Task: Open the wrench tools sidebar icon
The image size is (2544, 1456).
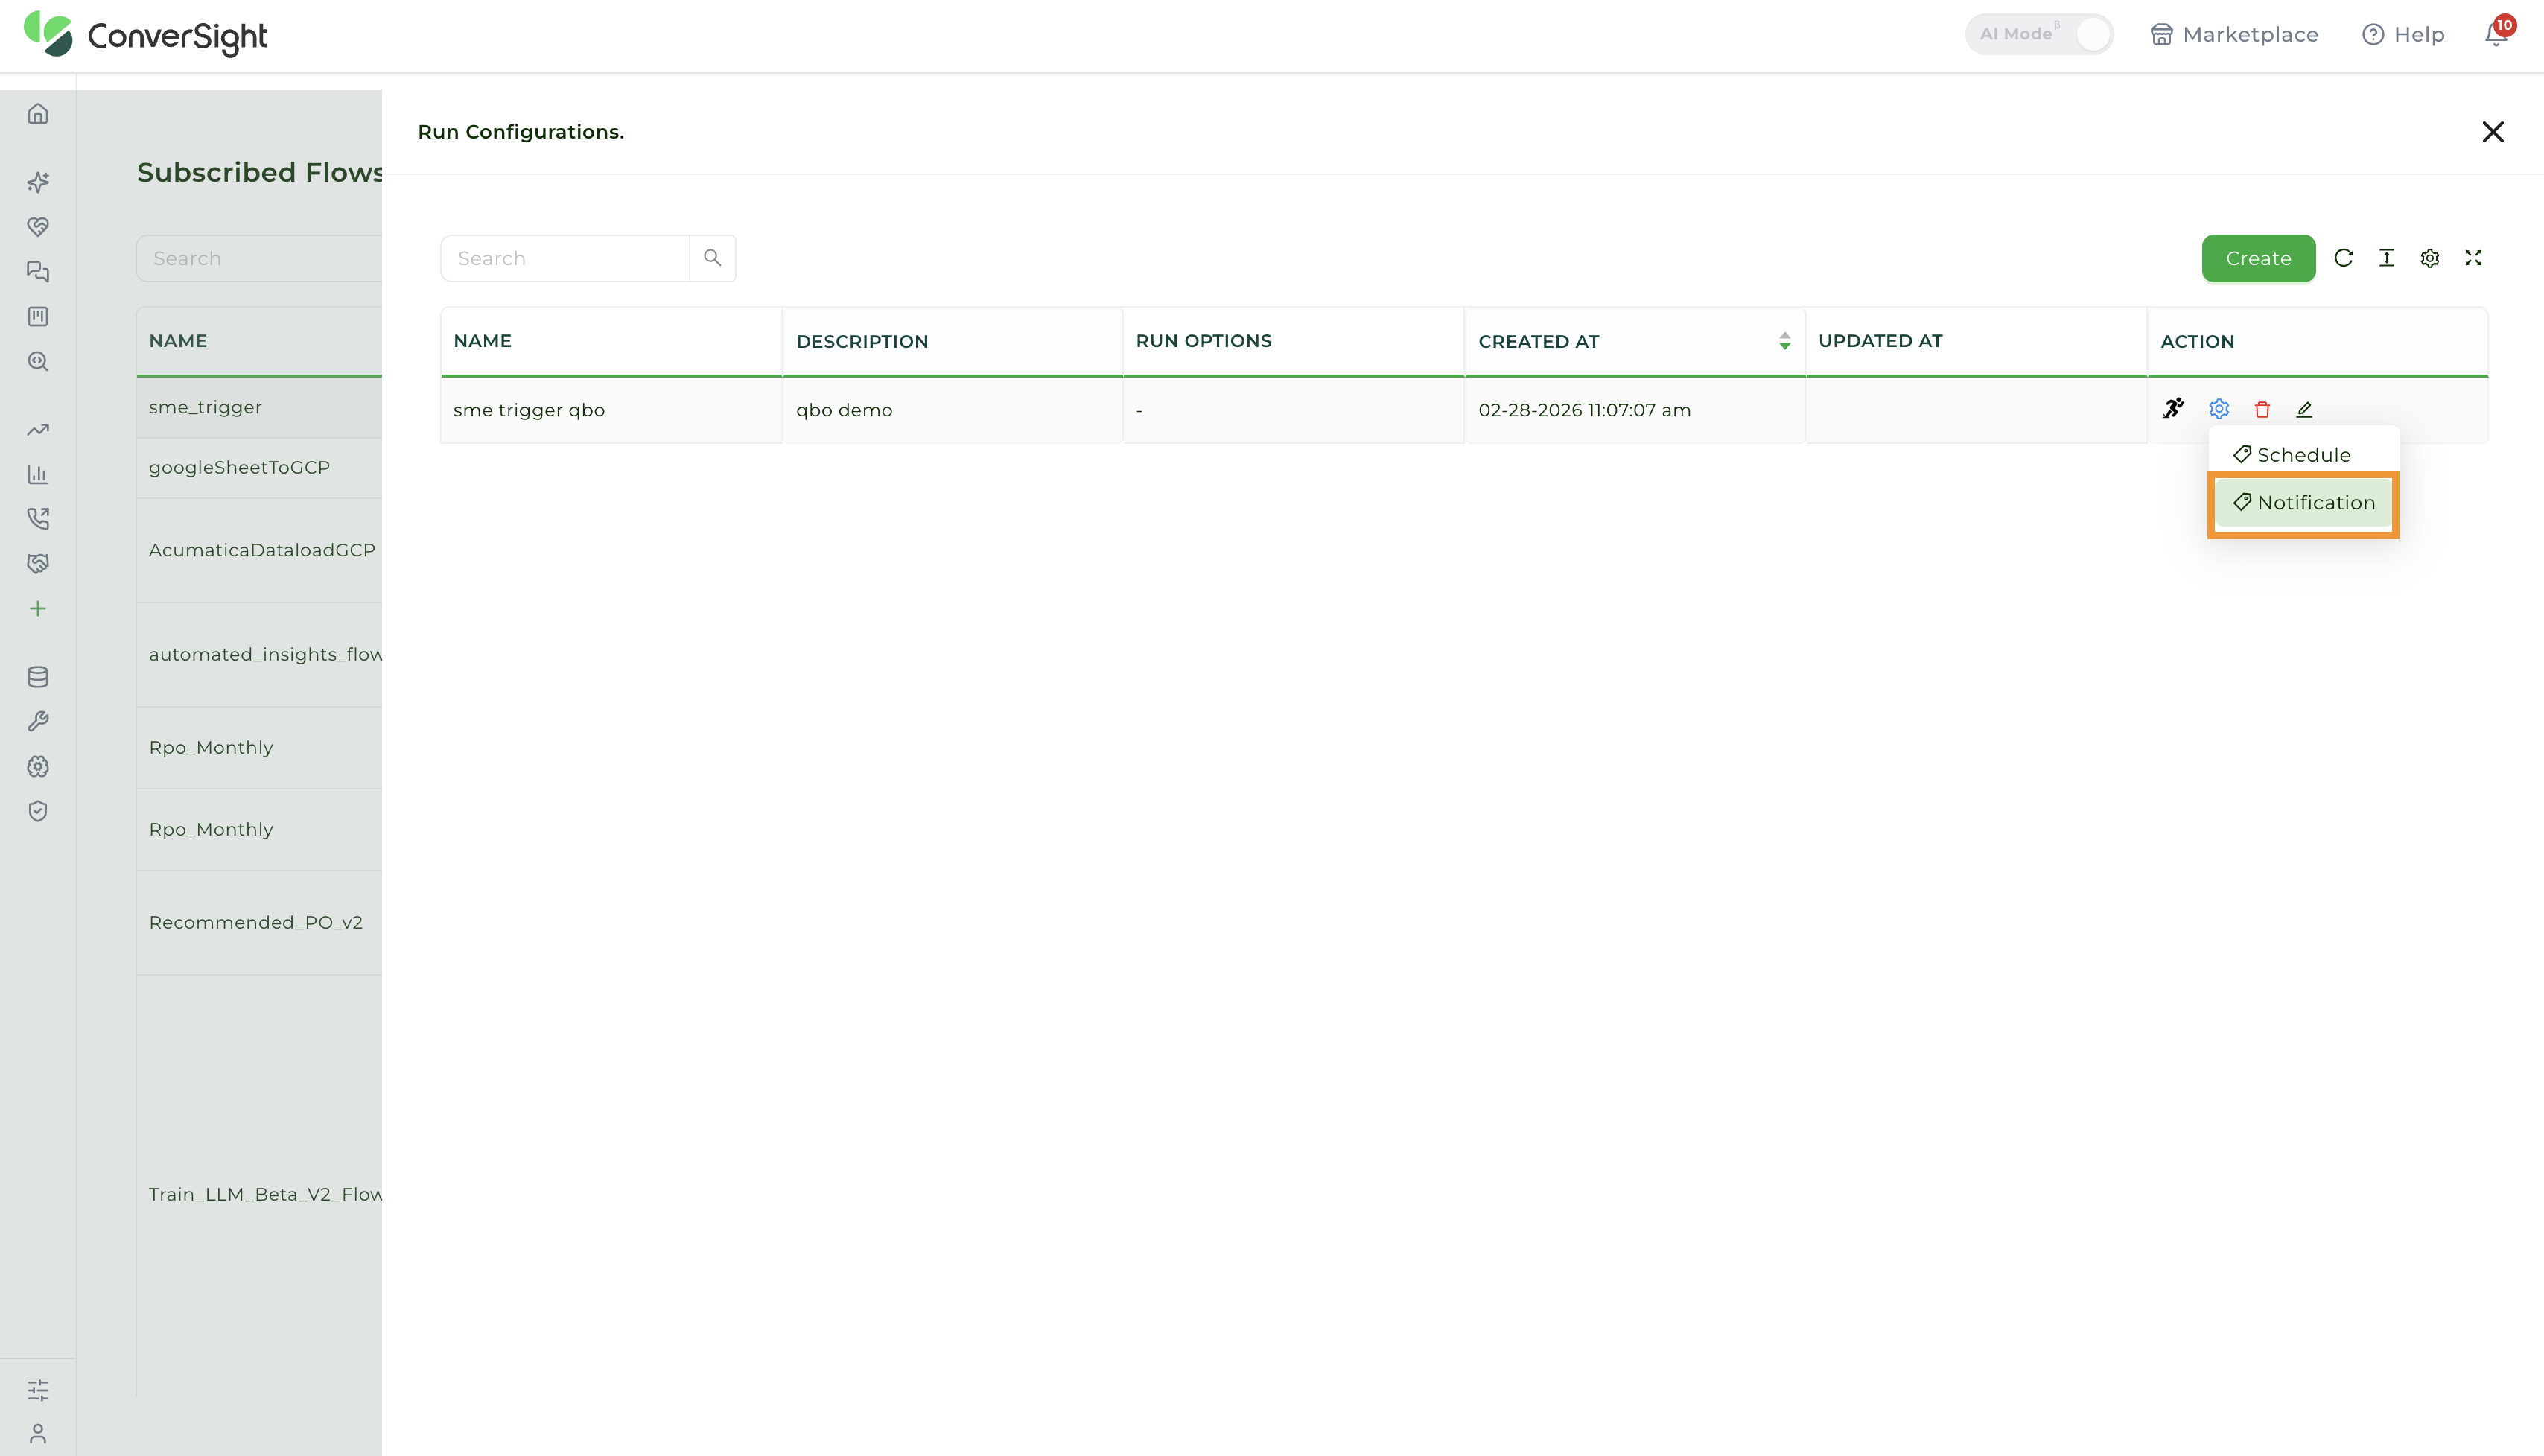Action: pos(38,721)
